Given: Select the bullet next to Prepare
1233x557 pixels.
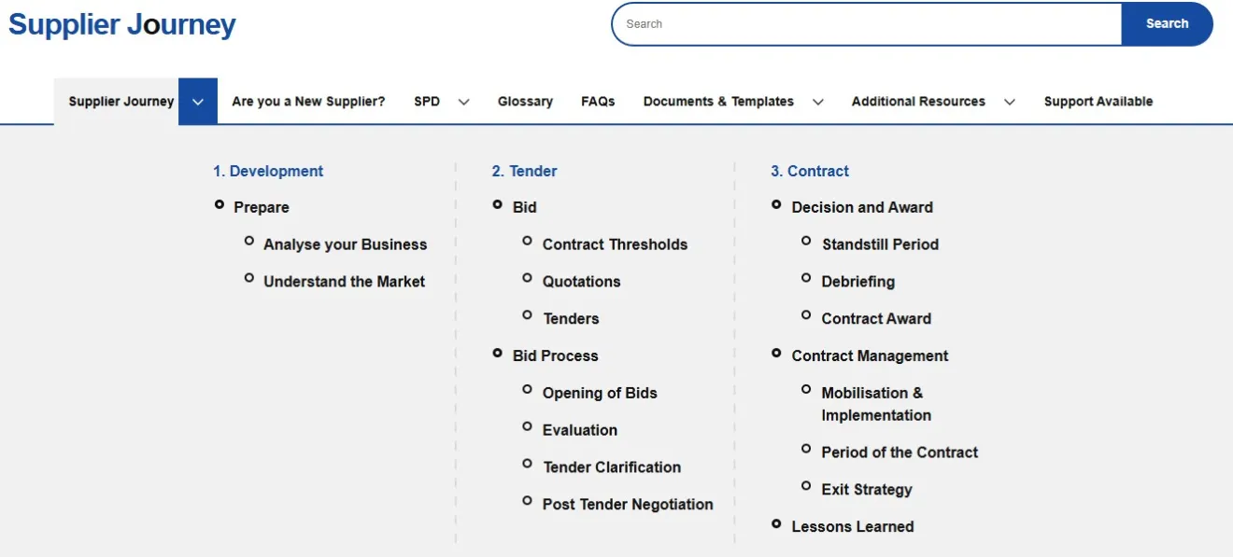Looking at the screenshot, I should [220, 202].
